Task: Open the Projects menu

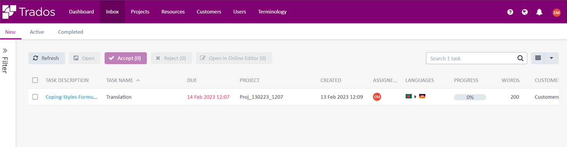Action: pyautogui.click(x=140, y=12)
